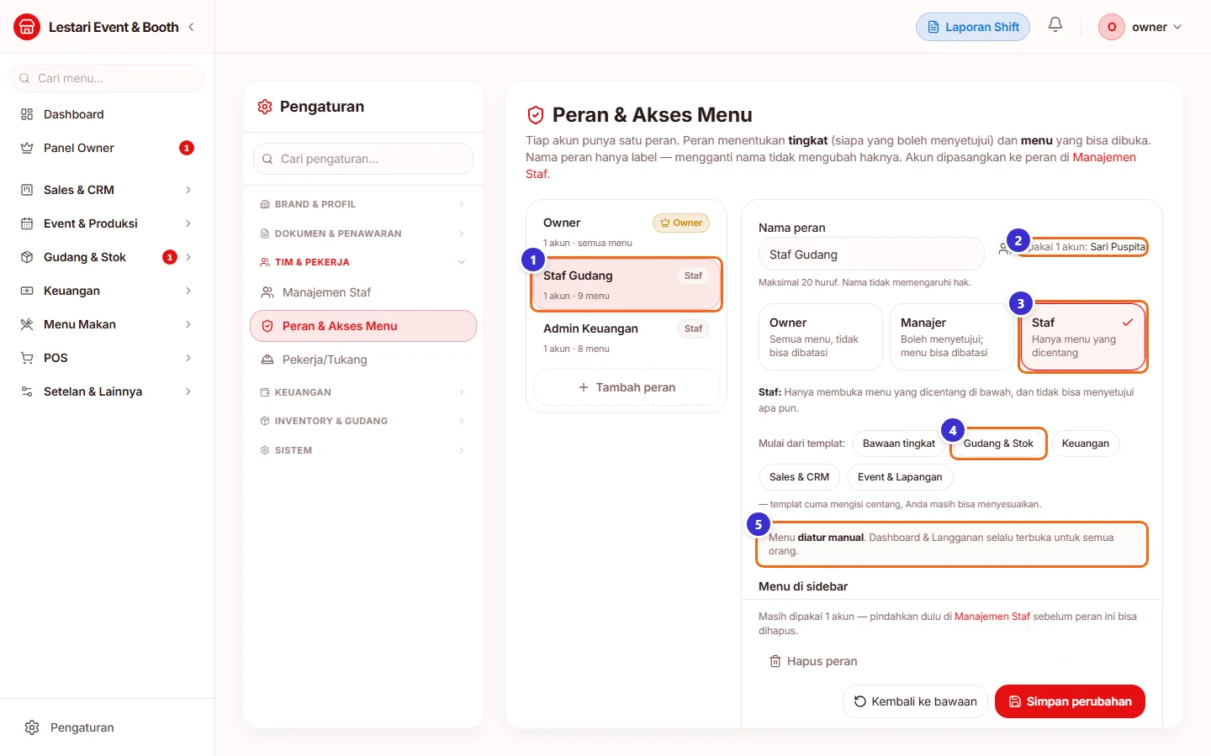Select the Owner access level card

[x=820, y=337]
